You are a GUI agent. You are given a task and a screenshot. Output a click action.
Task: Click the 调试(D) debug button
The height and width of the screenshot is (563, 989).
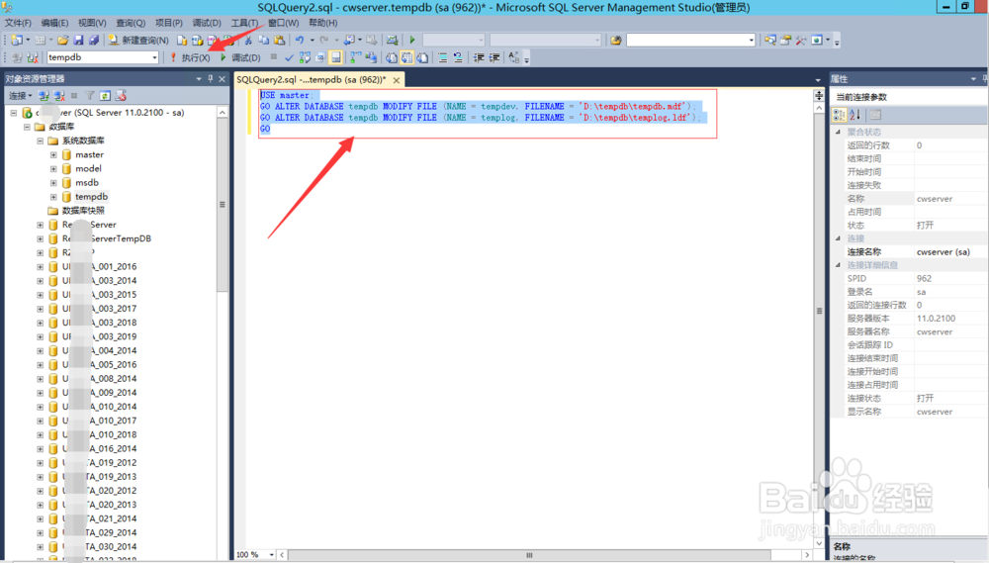[x=239, y=57]
